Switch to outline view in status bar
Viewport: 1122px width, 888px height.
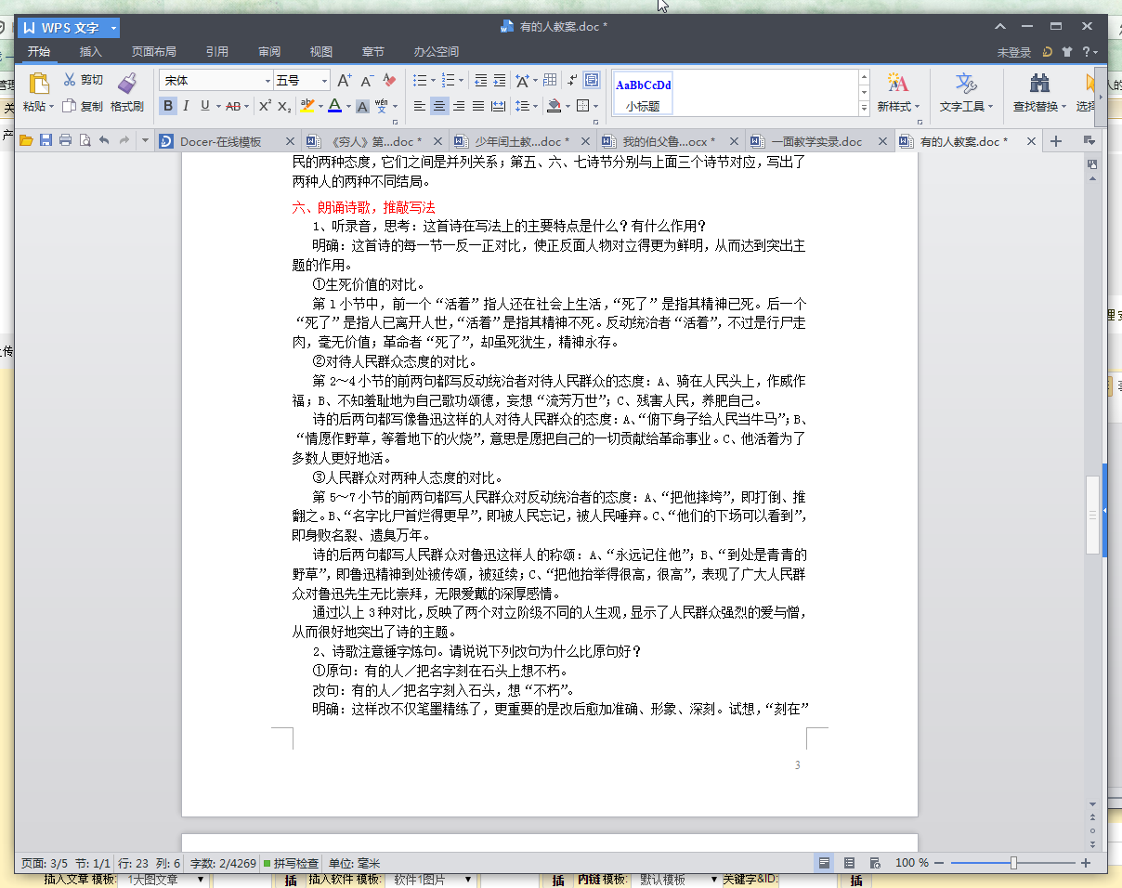(x=849, y=863)
